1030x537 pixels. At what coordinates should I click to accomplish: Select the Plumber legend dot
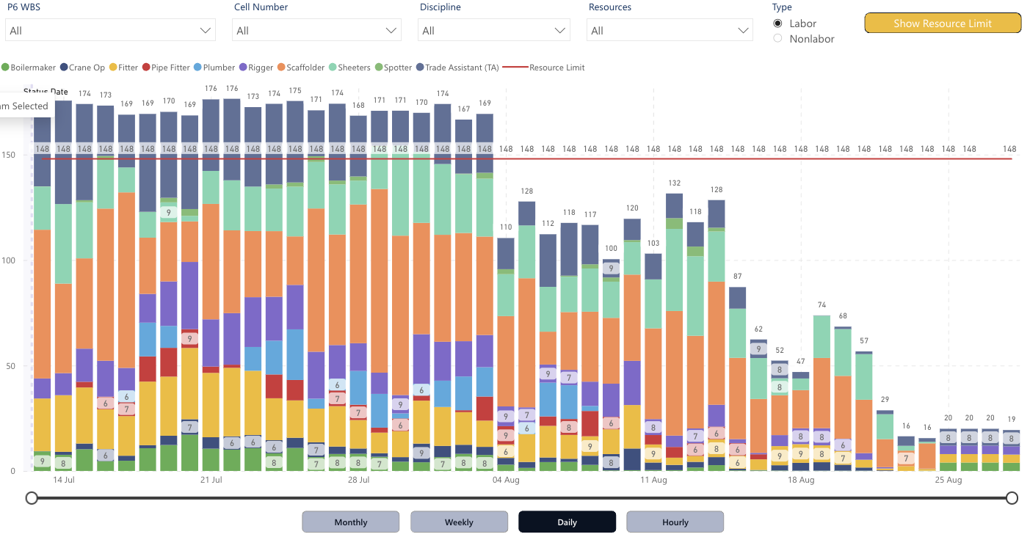pyautogui.click(x=198, y=67)
